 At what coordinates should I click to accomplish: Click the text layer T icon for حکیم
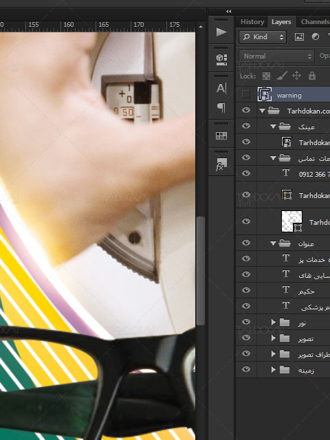(286, 289)
